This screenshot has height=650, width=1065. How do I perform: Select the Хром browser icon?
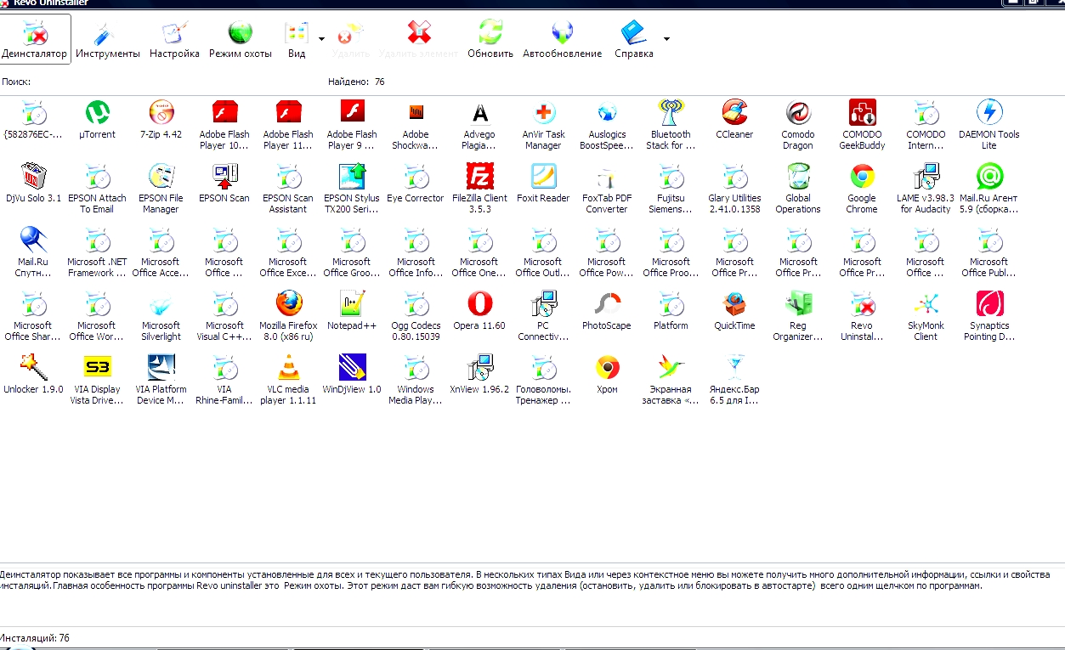pos(608,367)
